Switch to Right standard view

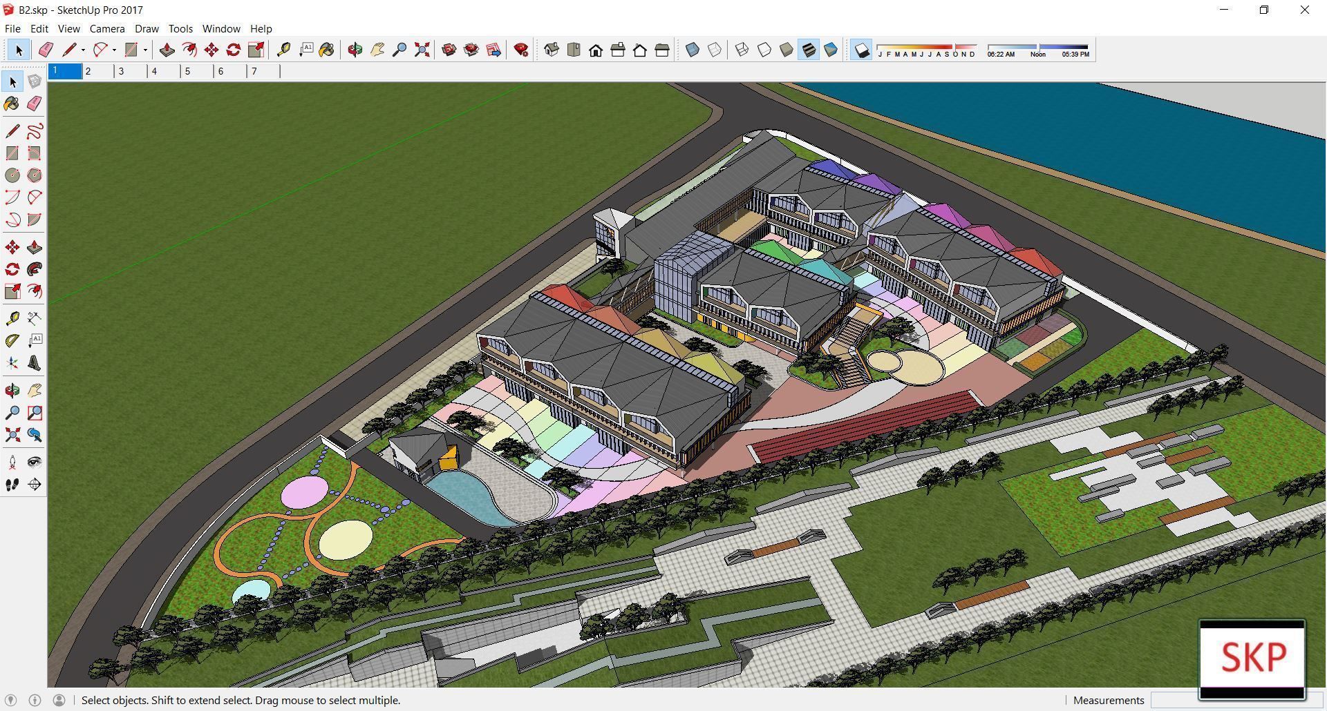pos(618,50)
